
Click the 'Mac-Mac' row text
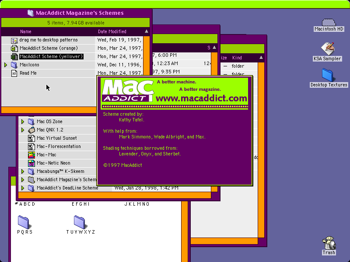46,155
